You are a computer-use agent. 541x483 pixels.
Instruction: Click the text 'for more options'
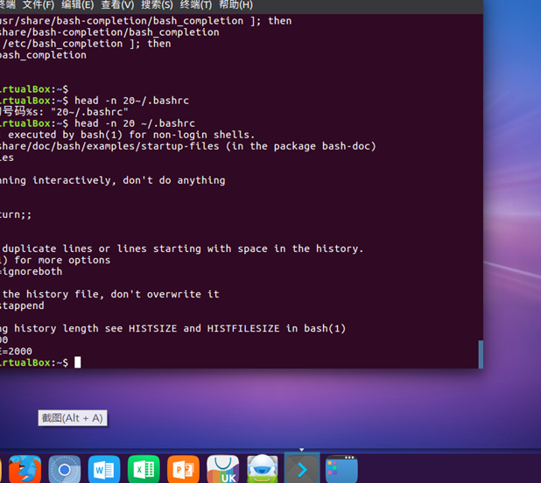coord(62,260)
